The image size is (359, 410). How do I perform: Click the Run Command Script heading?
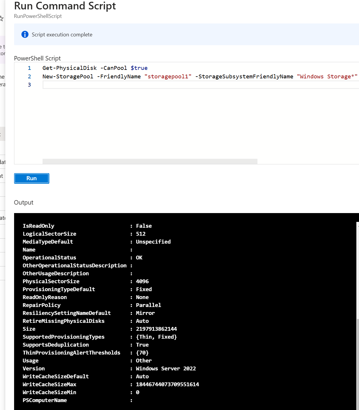click(65, 6)
